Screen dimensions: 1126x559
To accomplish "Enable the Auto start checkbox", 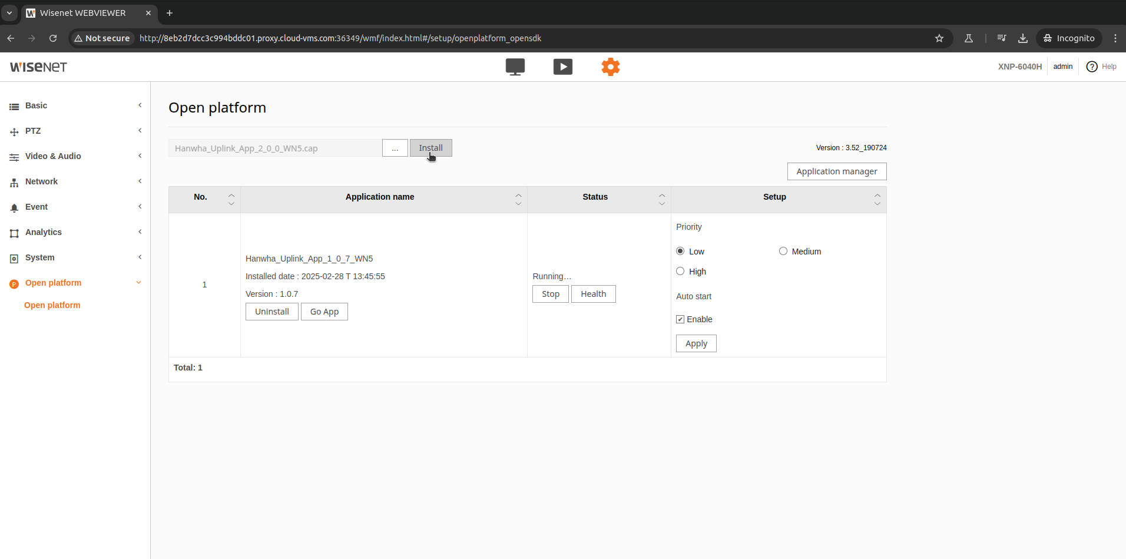I will coord(680,319).
